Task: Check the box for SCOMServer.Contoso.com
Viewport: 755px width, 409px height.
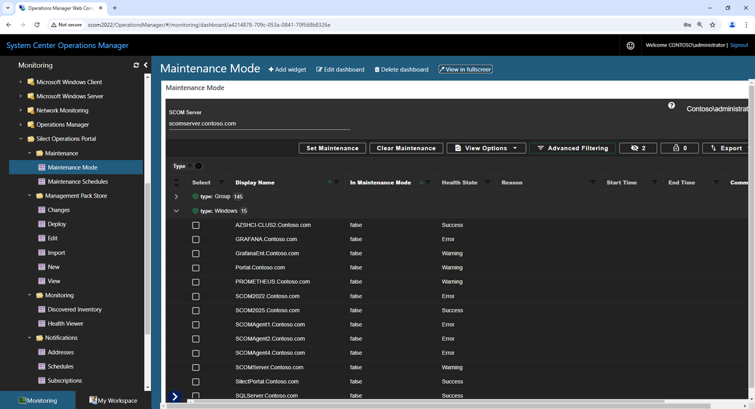Action: pyautogui.click(x=196, y=367)
